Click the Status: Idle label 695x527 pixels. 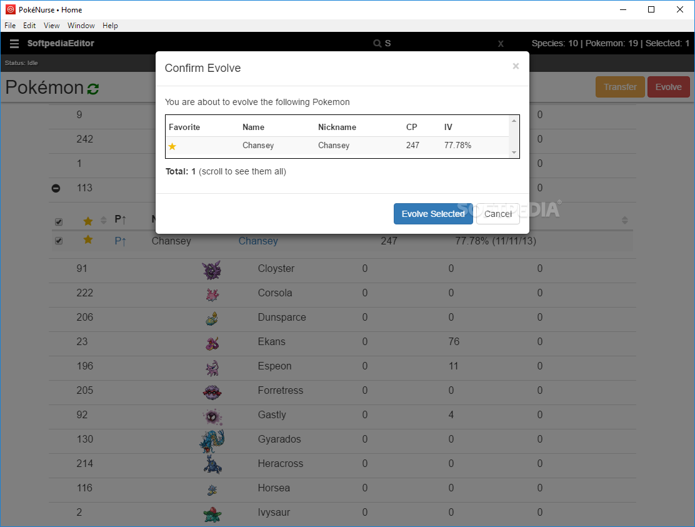(21, 63)
